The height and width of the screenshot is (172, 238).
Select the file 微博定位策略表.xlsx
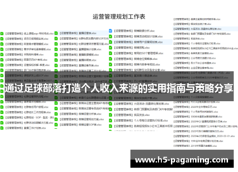(136, 59)
